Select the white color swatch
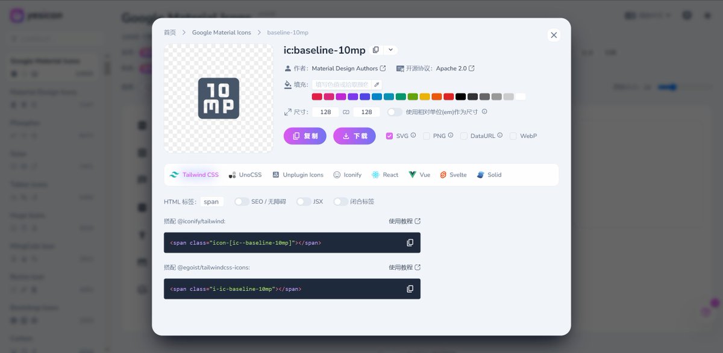723x353 pixels. (x=521, y=97)
